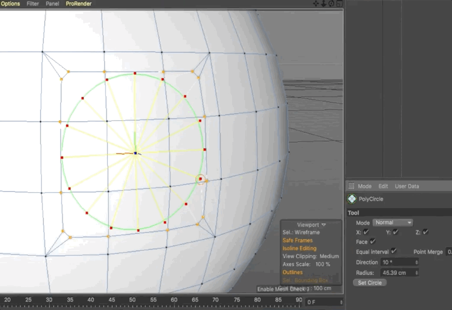Image resolution: width=452 pixels, height=310 pixels.
Task: Click the Enable Mesh Check label
Action: click(281, 289)
